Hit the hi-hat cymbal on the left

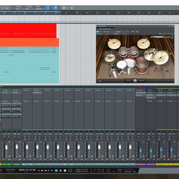[x=110, y=58]
